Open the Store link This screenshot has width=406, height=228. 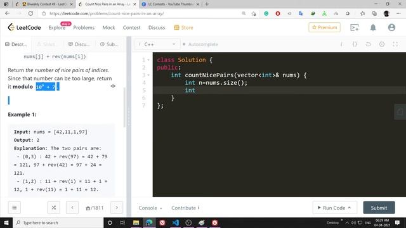(183, 28)
